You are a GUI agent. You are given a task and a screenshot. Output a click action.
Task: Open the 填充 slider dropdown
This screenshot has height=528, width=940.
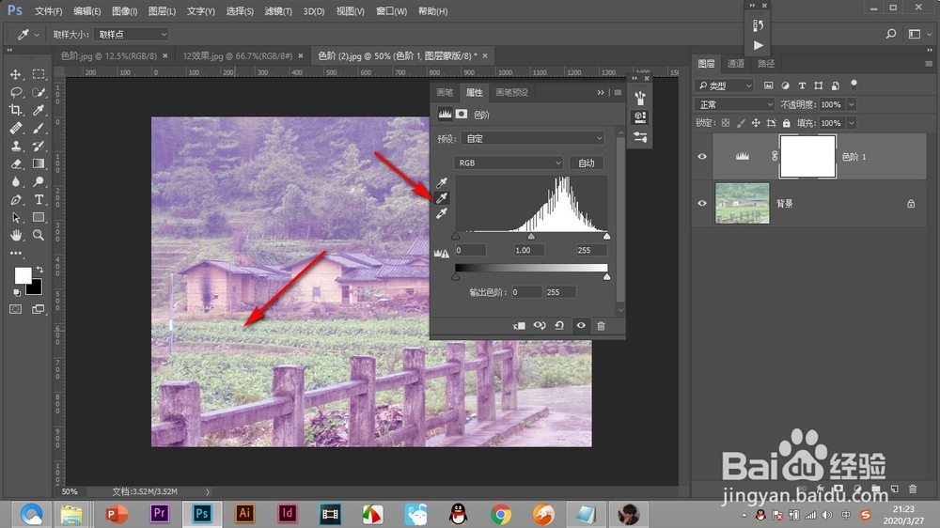[x=852, y=123]
